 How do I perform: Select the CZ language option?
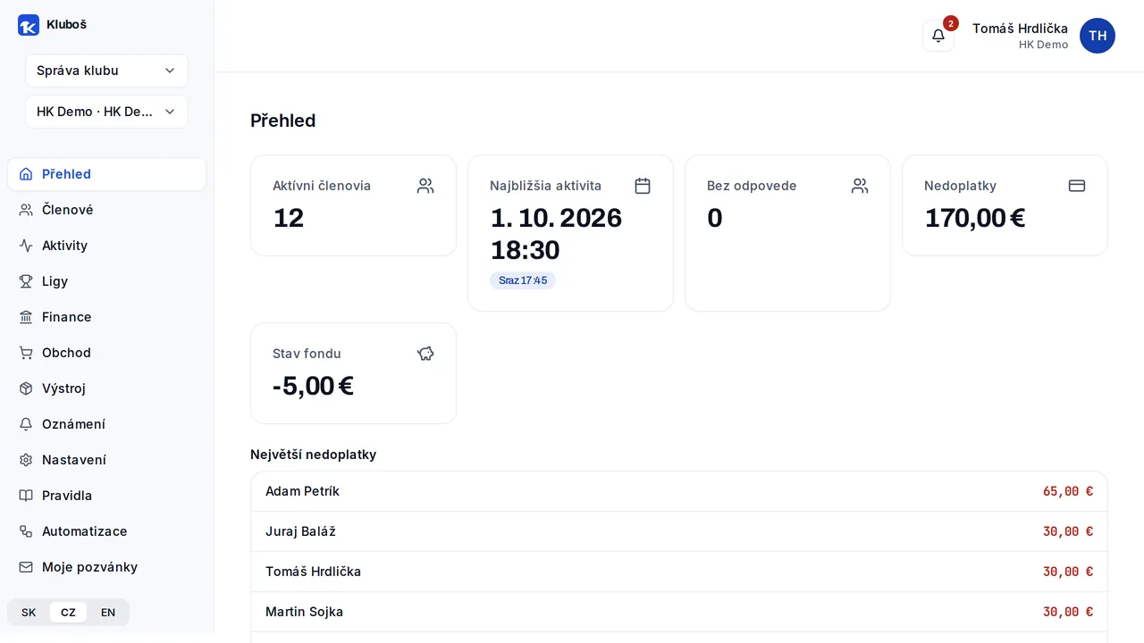pos(68,613)
